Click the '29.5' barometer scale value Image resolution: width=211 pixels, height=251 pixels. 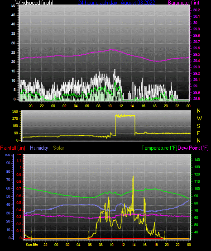pos(197,55)
